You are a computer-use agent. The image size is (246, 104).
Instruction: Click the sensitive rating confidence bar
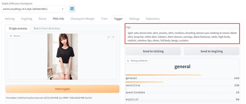click(x=145, y=82)
